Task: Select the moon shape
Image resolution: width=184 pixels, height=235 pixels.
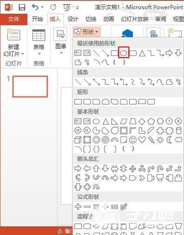Action: click(169, 140)
